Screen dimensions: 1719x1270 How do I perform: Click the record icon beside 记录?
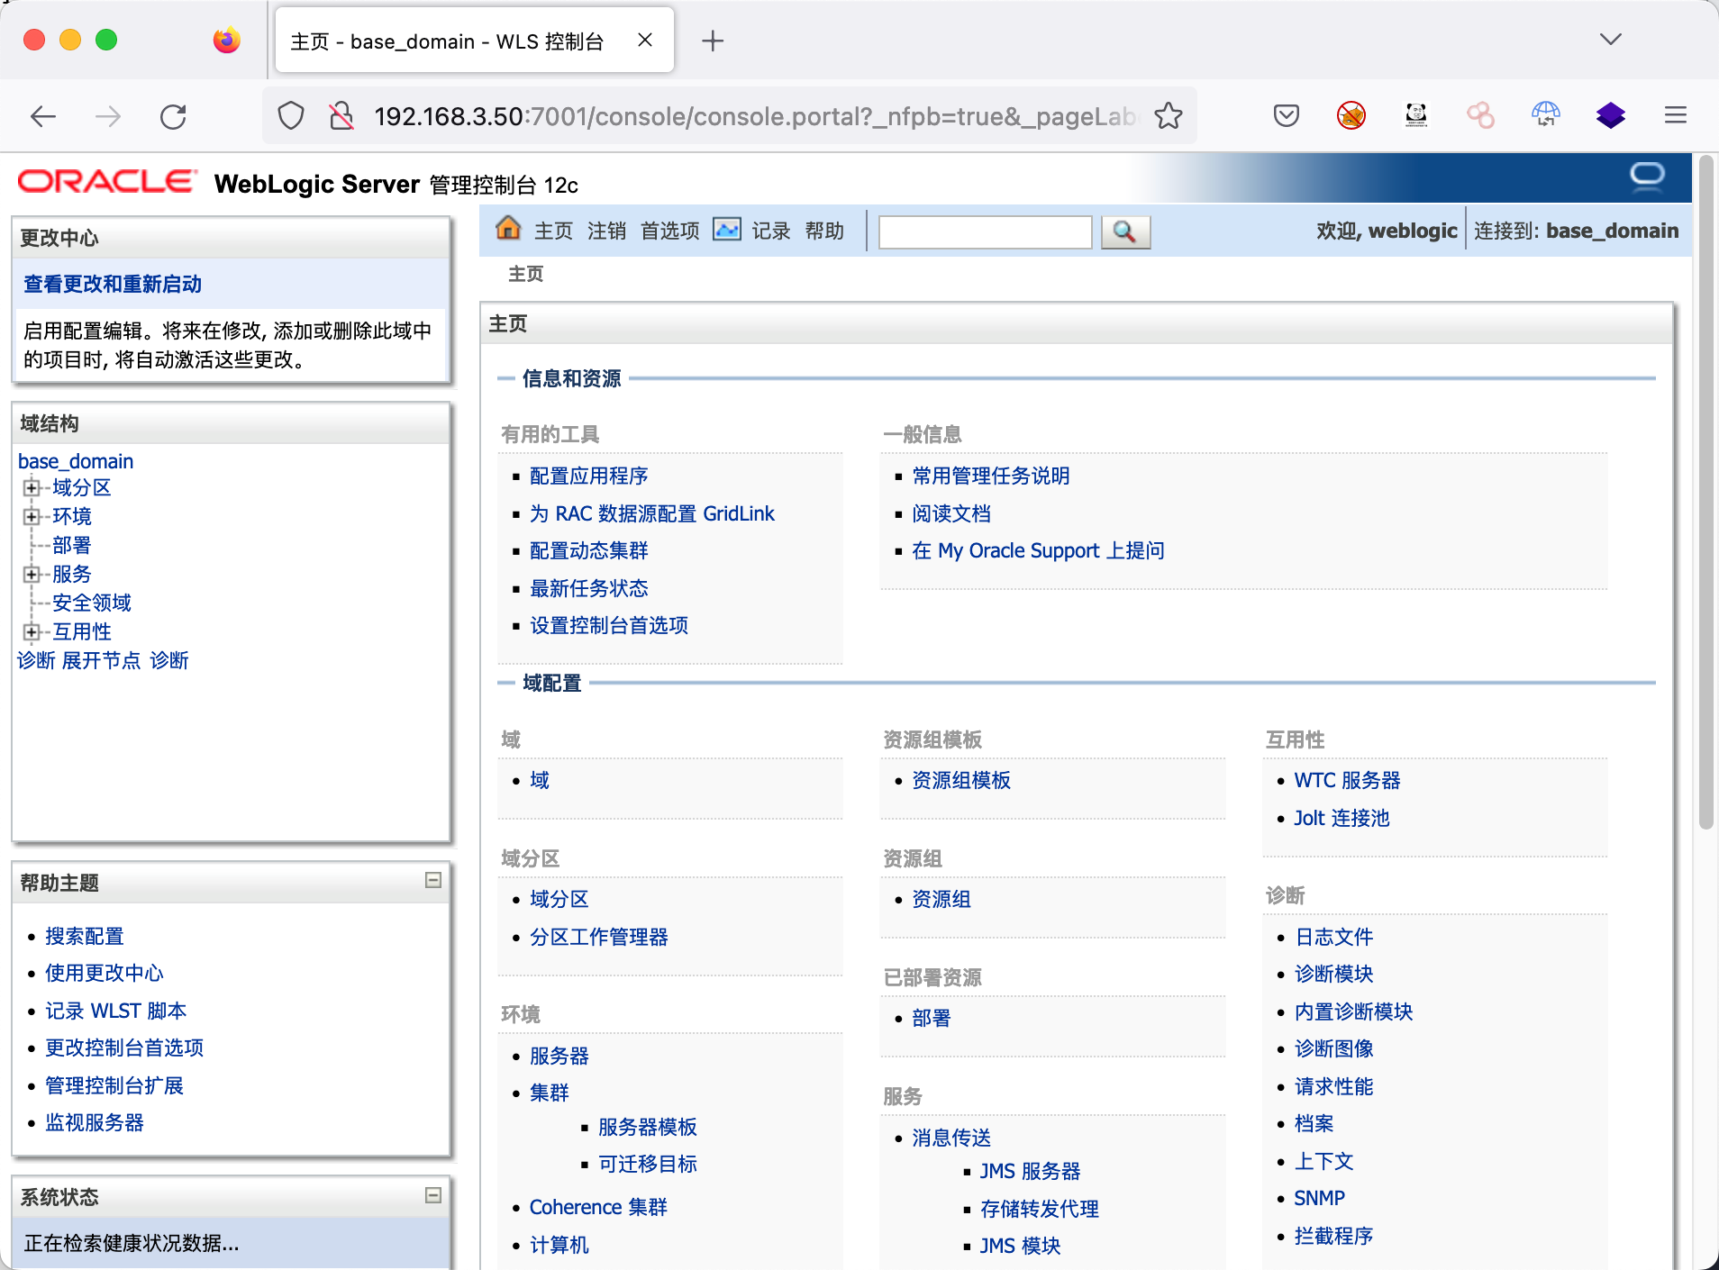coord(726,230)
